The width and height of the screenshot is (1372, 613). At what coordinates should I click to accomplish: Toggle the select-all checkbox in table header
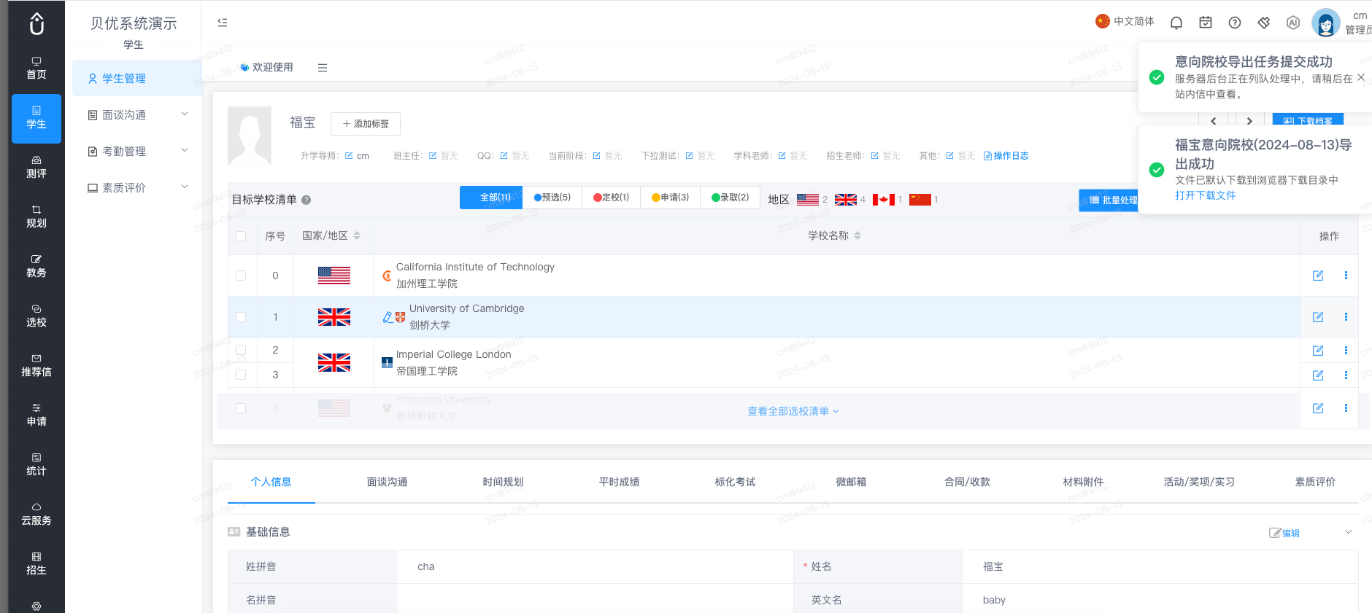pos(241,236)
